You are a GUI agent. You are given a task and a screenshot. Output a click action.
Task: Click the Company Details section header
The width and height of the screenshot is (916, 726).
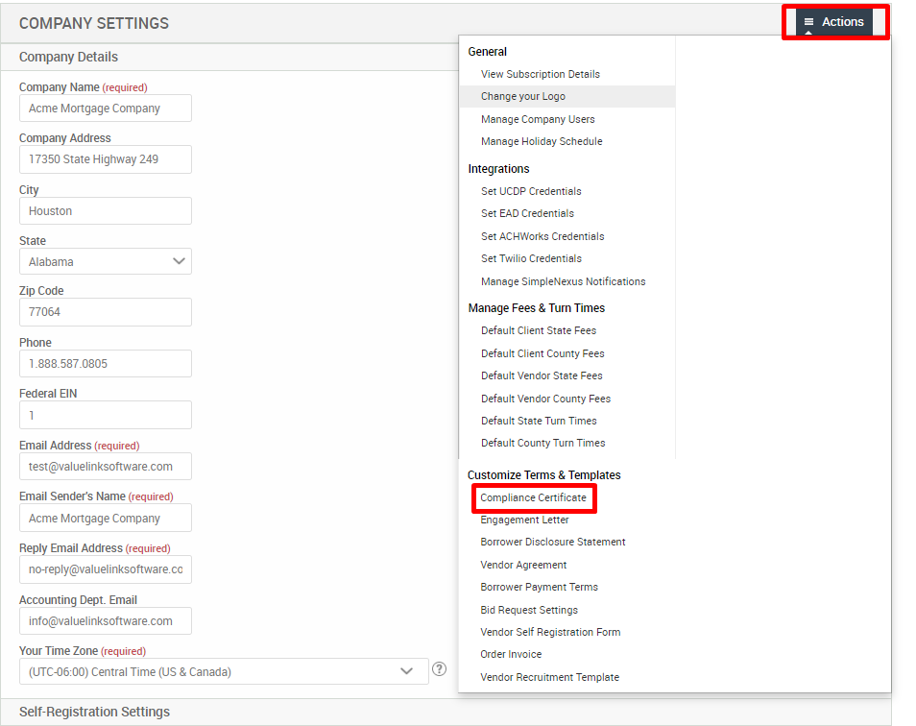pyautogui.click(x=229, y=57)
